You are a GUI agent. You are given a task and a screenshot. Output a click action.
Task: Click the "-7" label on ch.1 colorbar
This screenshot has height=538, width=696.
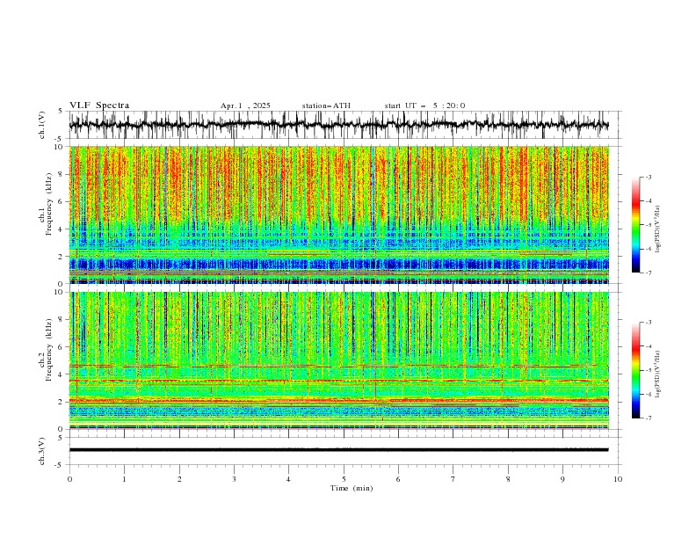649,273
